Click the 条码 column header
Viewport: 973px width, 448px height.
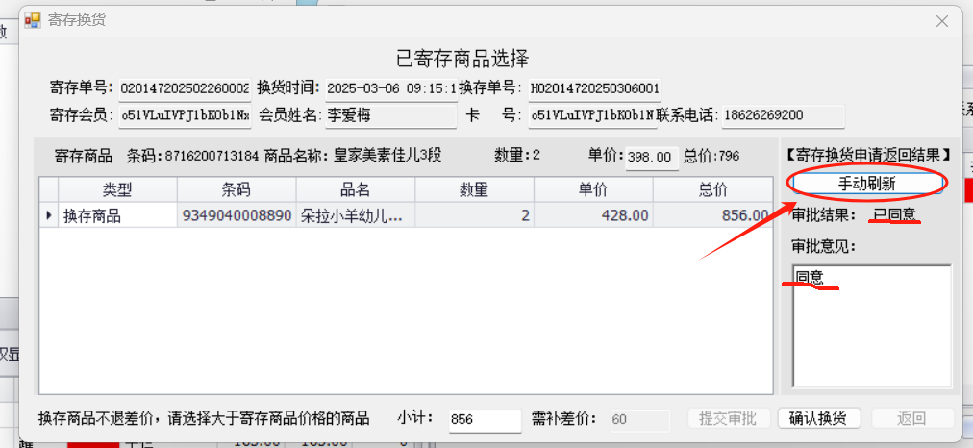click(x=237, y=189)
